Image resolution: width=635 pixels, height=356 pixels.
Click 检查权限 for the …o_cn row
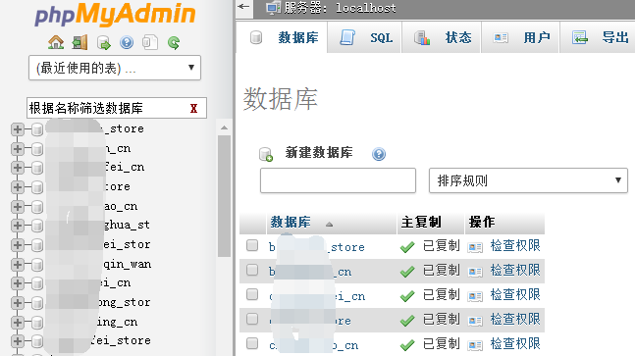pyautogui.click(x=515, y=343)
